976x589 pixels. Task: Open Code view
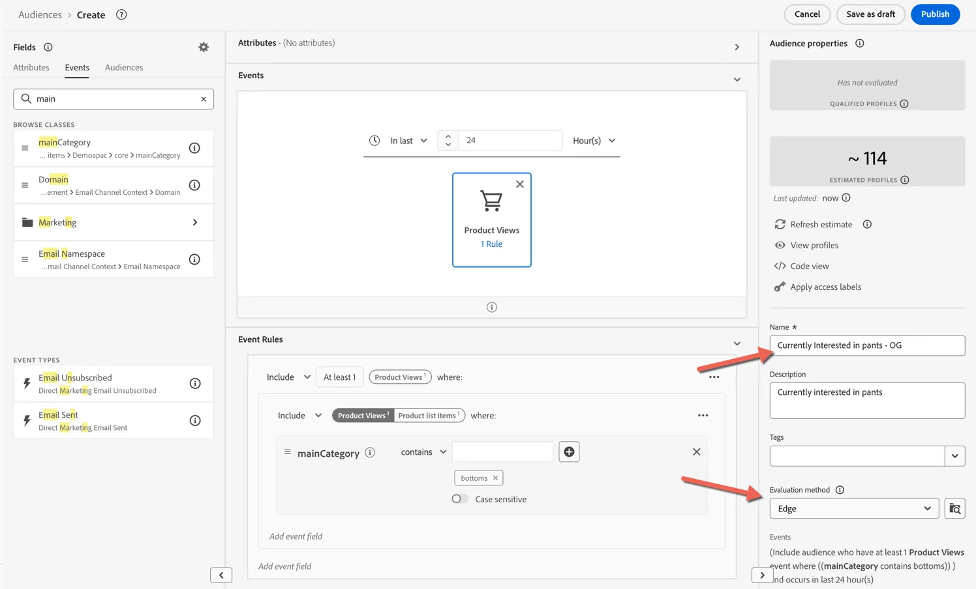click(x=810, y=266)
